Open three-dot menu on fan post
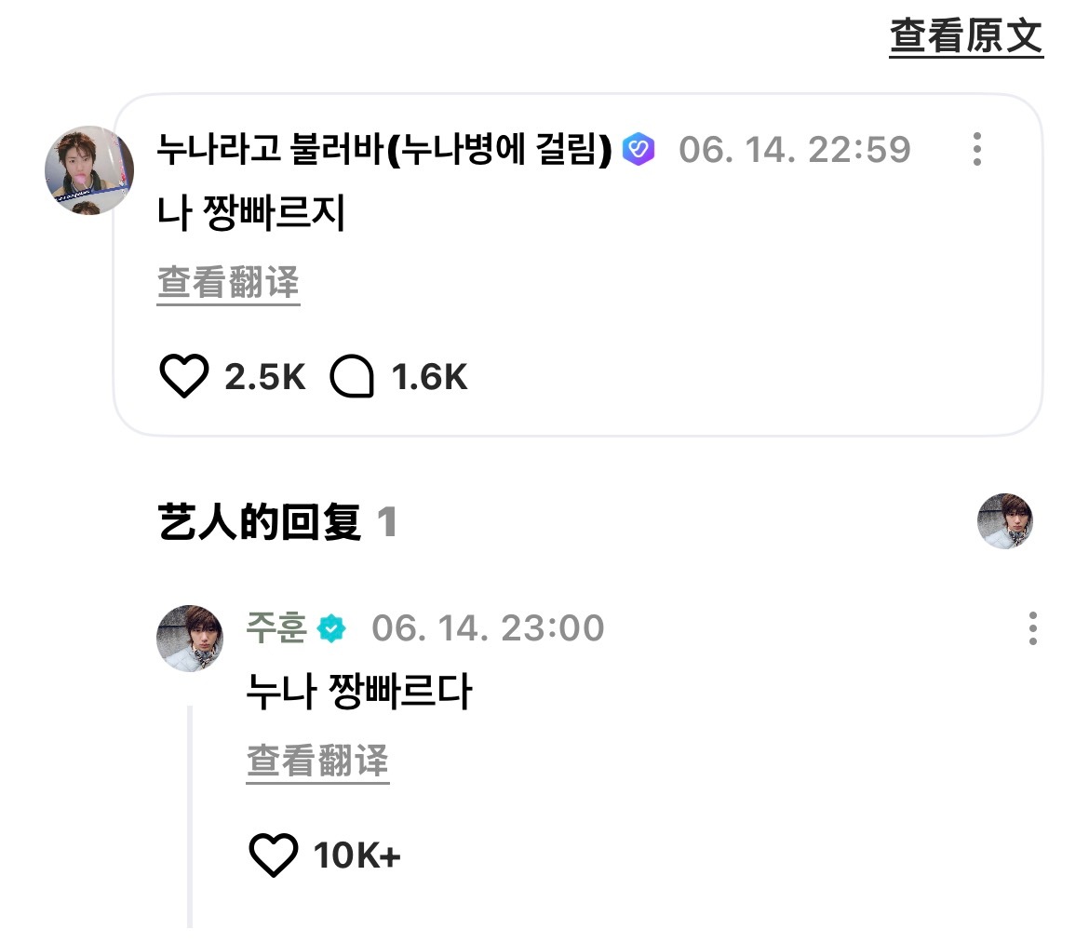Image resolution: width=1089 pixels, height=943 pixels. [977, 149]
